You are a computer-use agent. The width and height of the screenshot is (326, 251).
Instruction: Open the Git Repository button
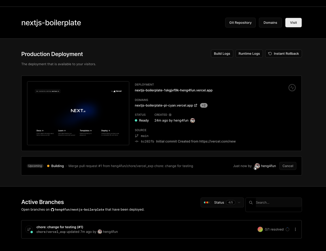click(x=240, y=23)
